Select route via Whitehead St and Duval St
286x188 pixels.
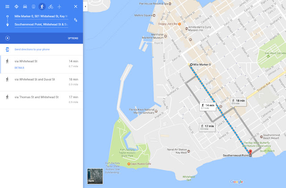pos(42,82)
